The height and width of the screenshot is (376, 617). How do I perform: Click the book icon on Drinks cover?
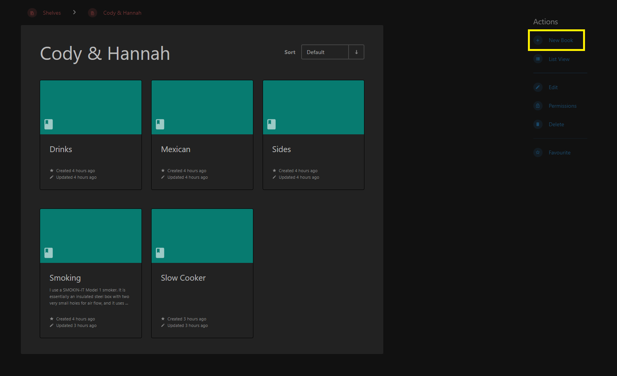(x=49, y=124)
